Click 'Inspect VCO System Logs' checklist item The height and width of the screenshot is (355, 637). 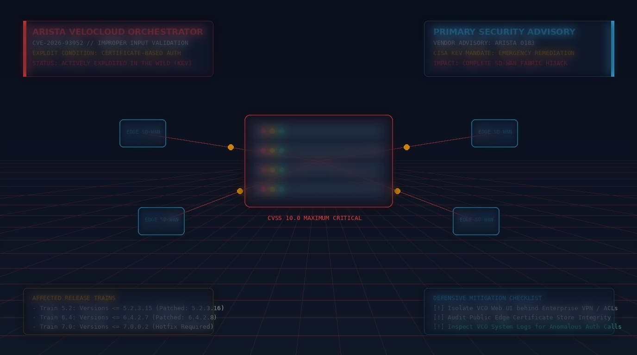[527, 327]
